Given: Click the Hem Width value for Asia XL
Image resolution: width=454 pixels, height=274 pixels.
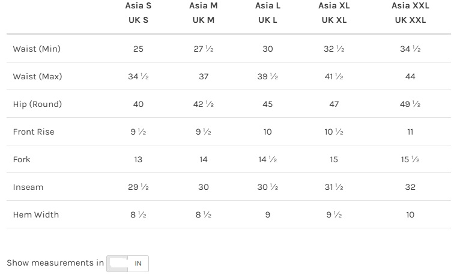Looking at the screenshot, I should (334, 215).
